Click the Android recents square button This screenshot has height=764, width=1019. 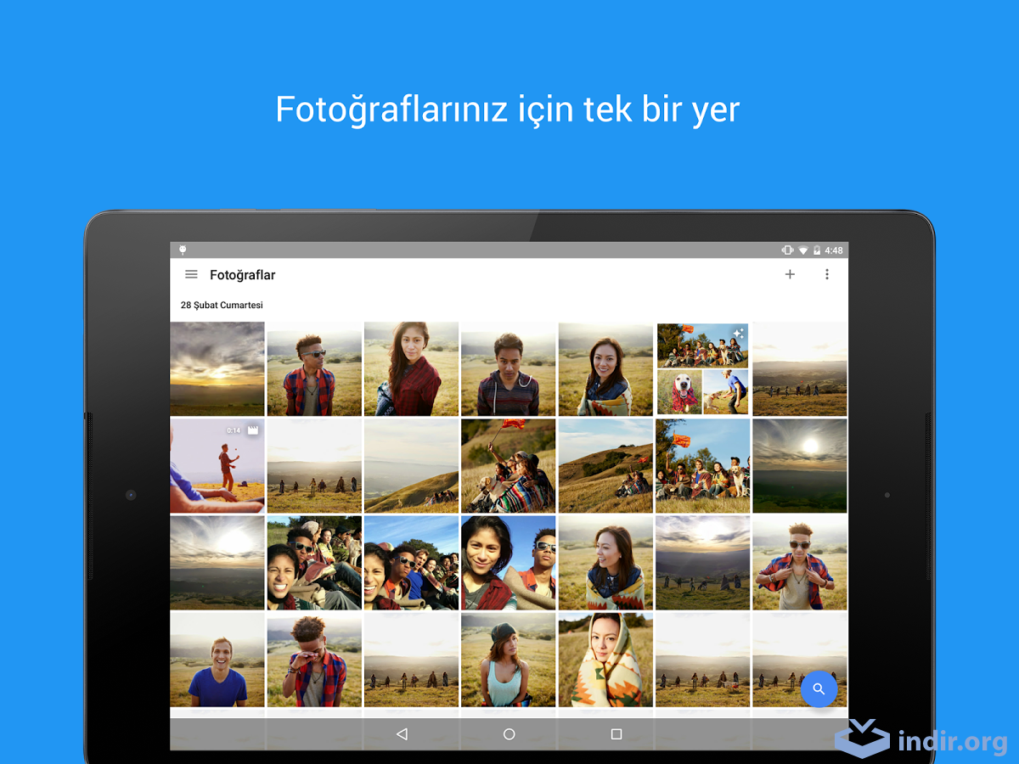pyautogui.click(x=616, y=733)
